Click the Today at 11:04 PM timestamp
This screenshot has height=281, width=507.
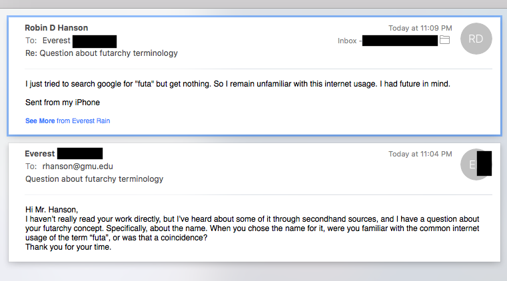point(420,154)
